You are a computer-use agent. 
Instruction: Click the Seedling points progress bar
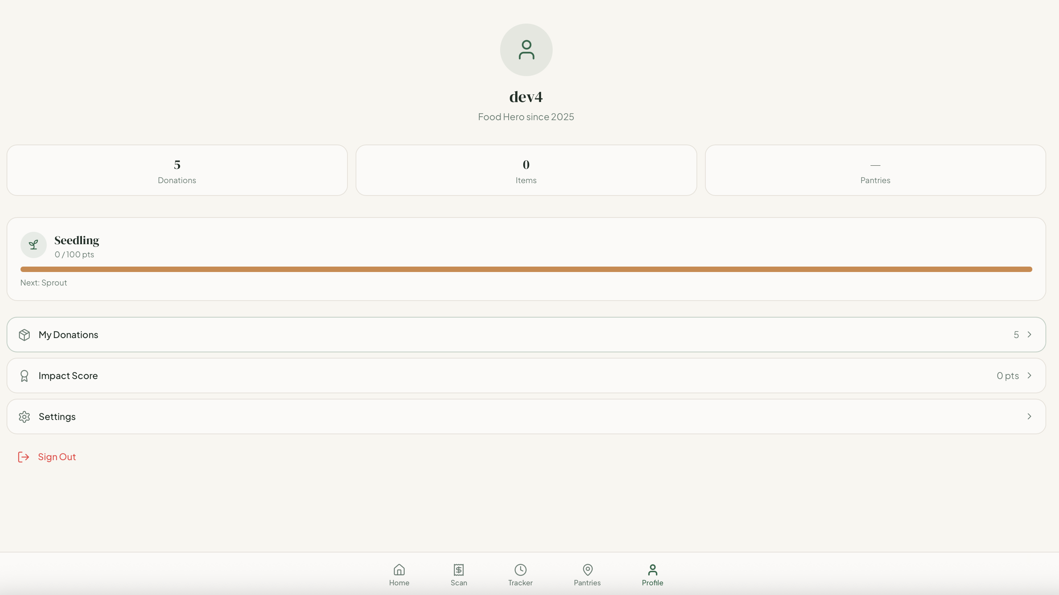click(x=526, y=269)
